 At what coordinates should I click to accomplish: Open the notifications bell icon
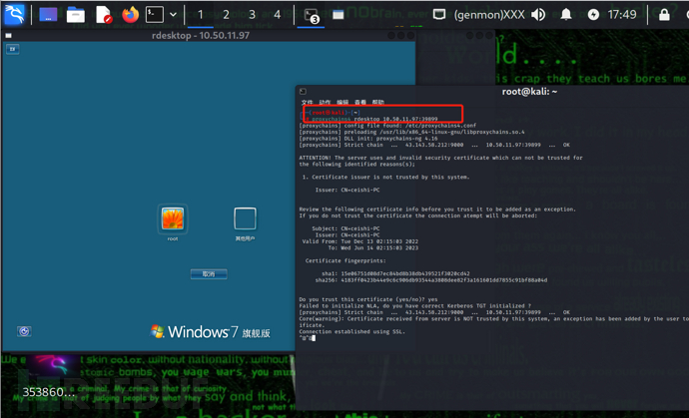pos(566,15)
